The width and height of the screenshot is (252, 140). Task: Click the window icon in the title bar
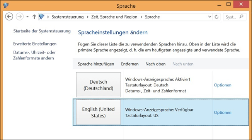pyautogui.click(x=6, y=6)
